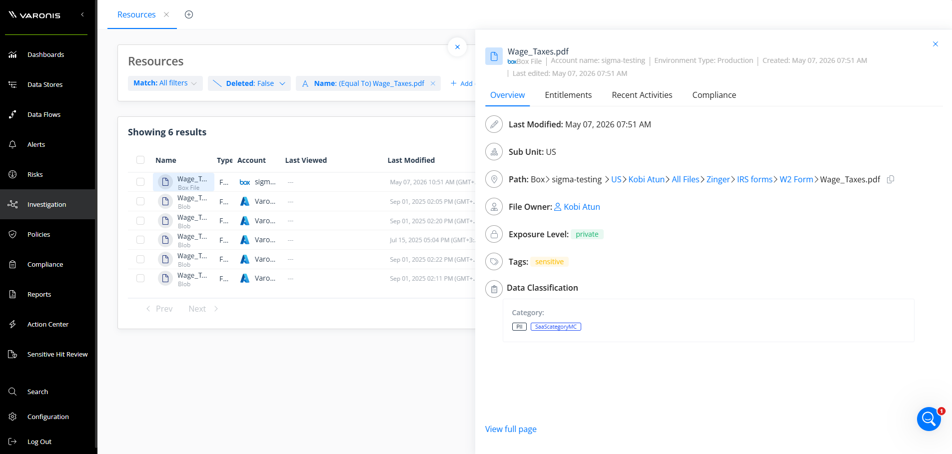952x454 pixels.
Task: Close the Resources tab
Action: click(x=166, y=14)
